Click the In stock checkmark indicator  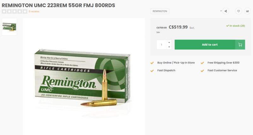(x=227, y=26)
